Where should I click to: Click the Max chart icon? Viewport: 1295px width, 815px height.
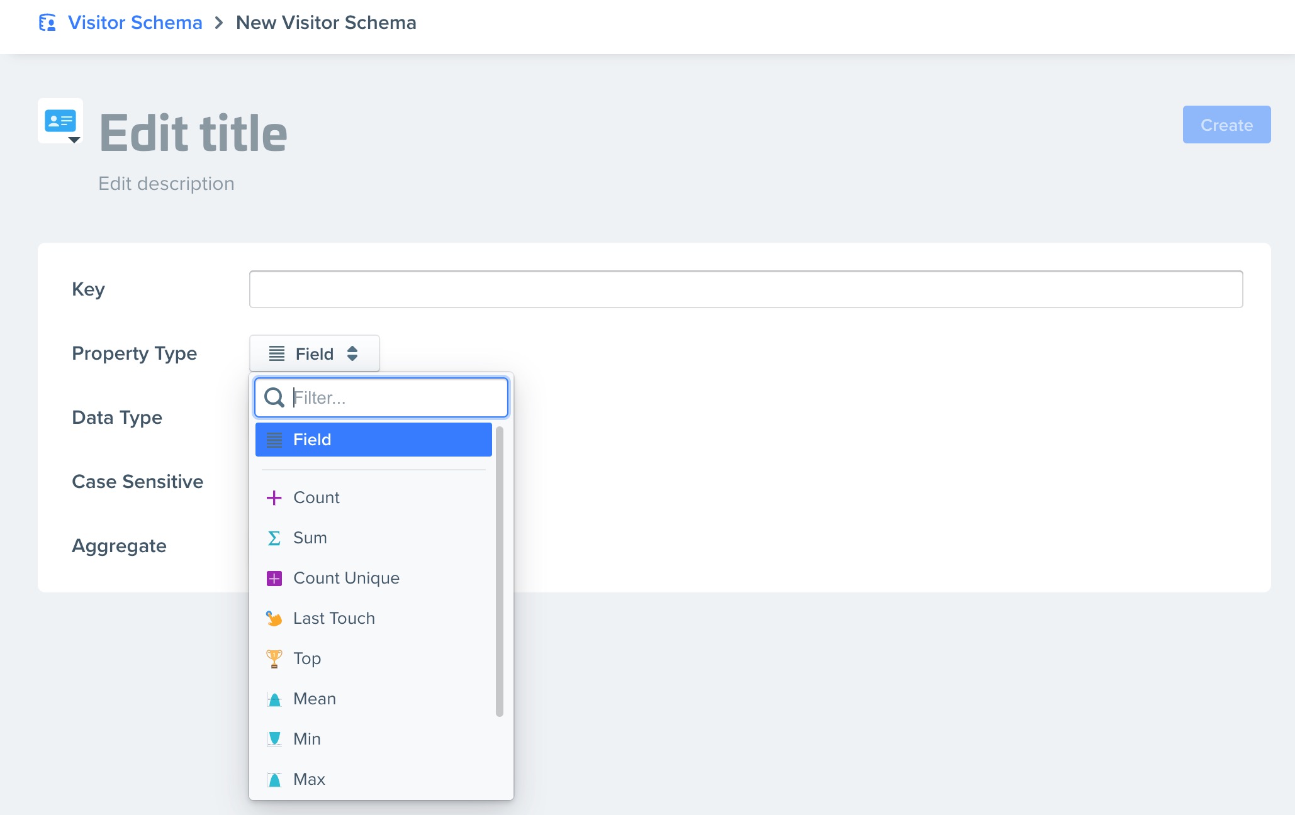click(x=274, y=780)
